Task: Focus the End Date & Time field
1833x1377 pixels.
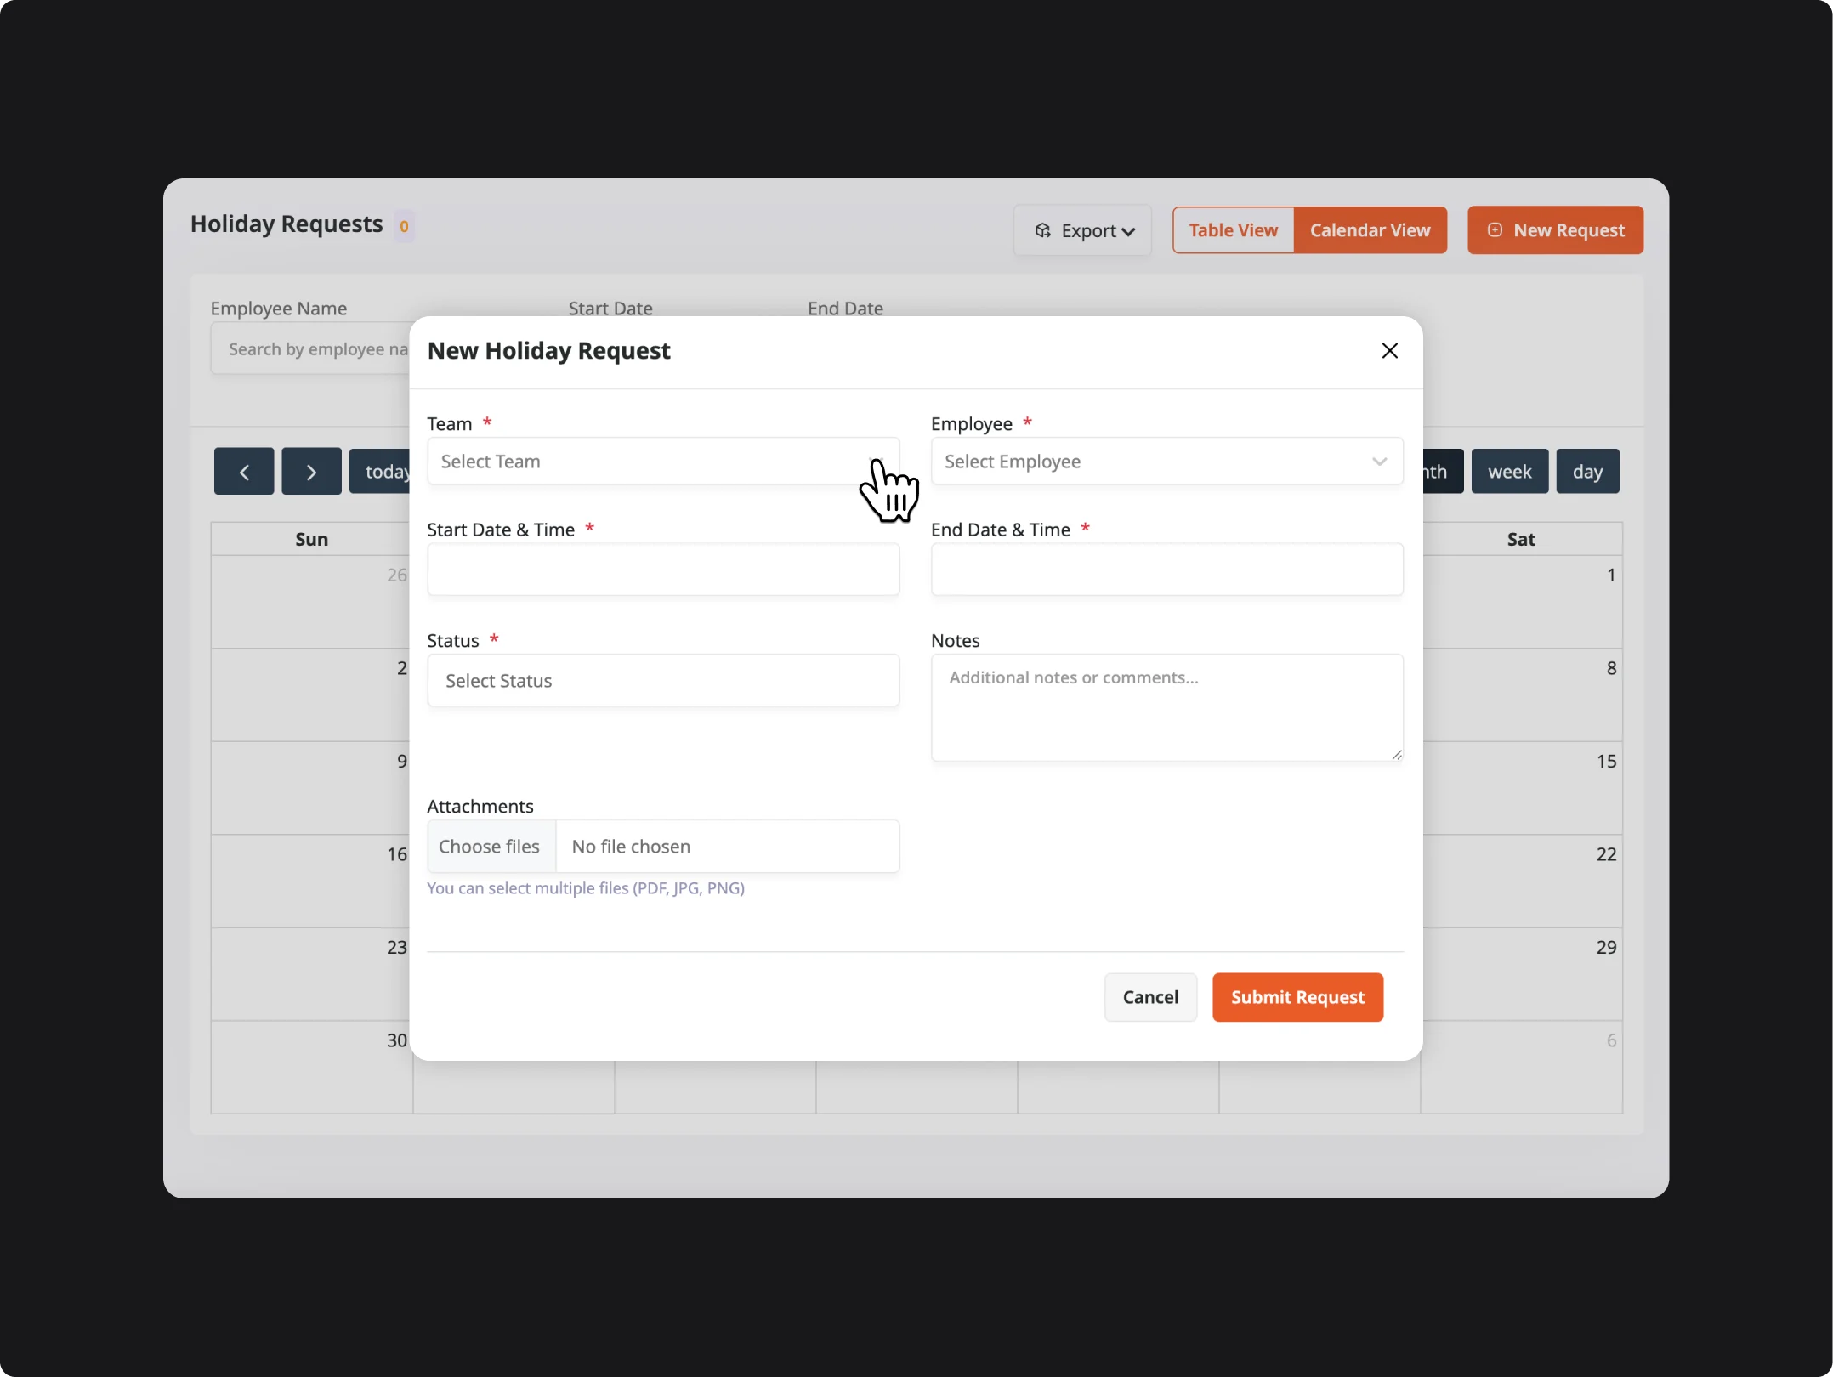Action: pos(1166,569)
